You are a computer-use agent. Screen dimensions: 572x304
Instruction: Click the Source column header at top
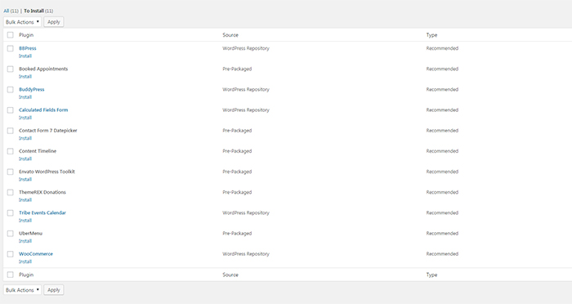point(230,35)
